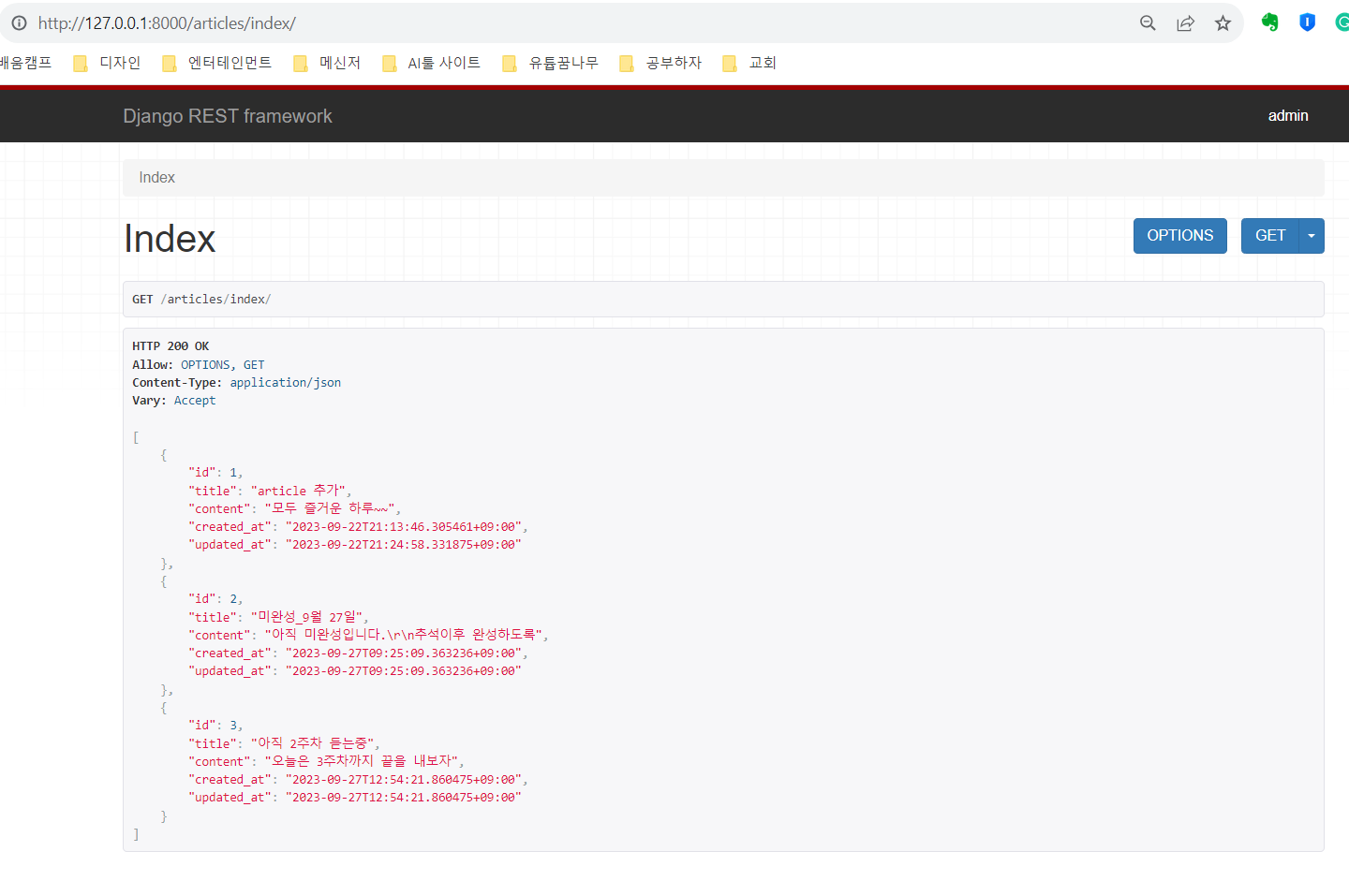This screenshot has height=881, width=1349.
Task: Click the "아직 2주차 듣는중" title value
Action: (x=313, y=743)
